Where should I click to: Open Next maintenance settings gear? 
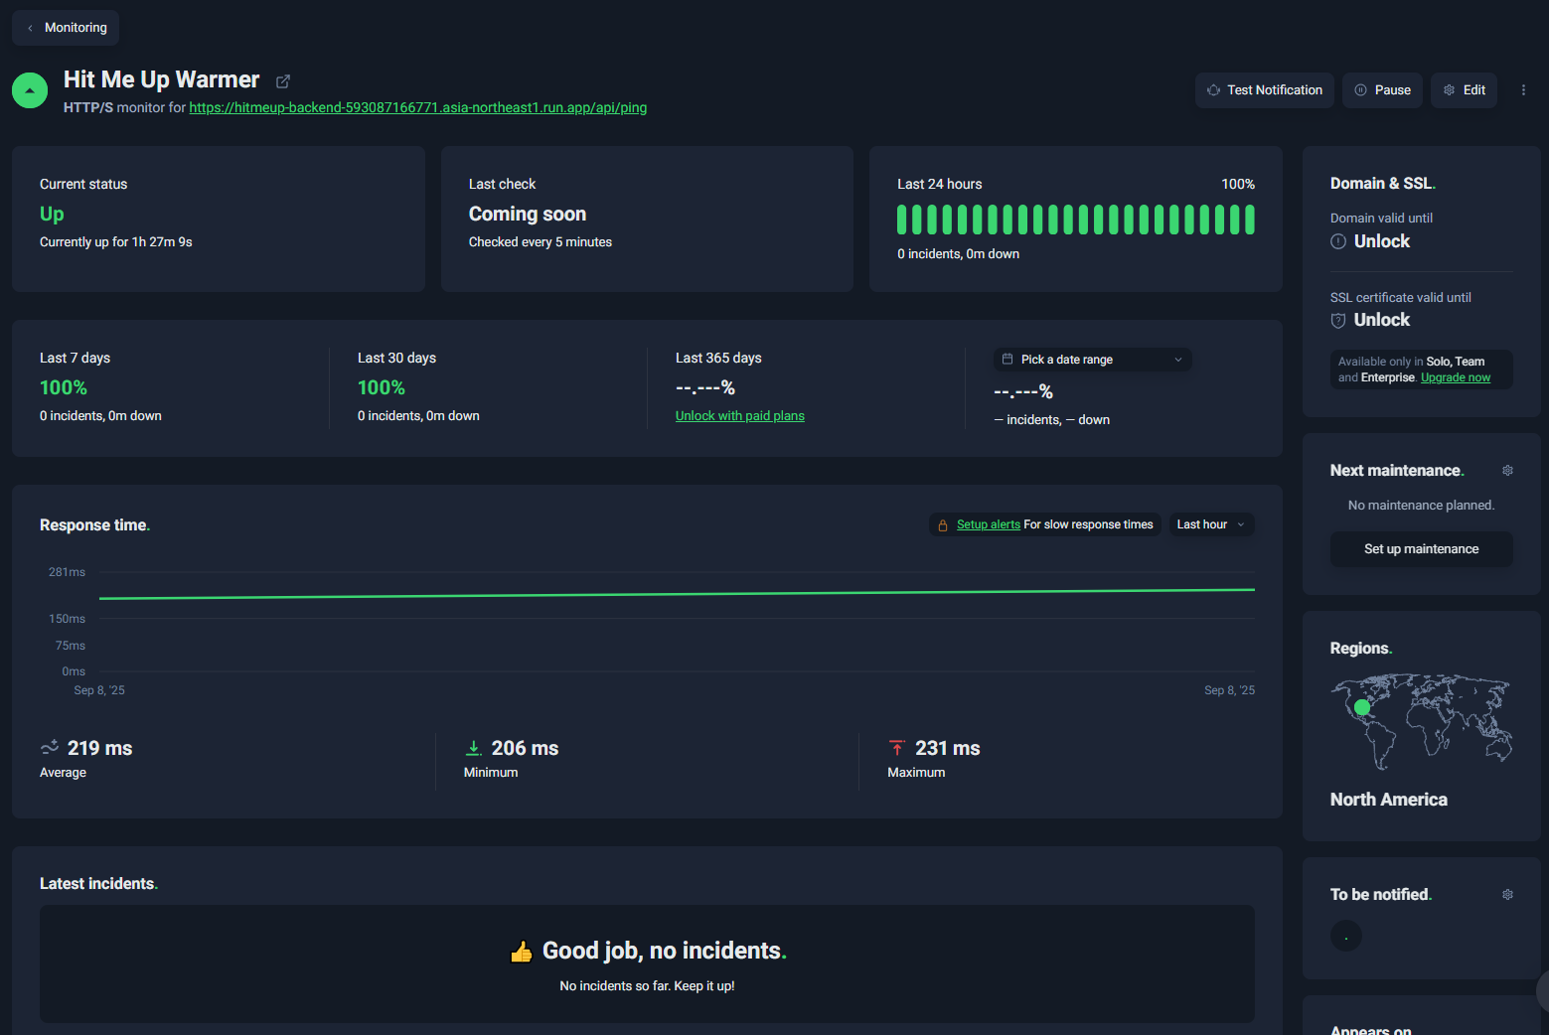1507,471
